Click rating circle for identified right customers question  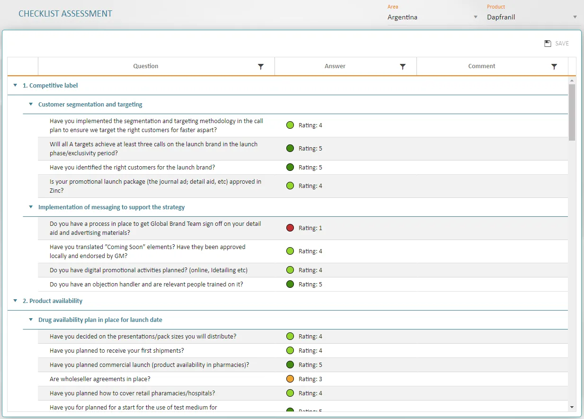(290, 168)
